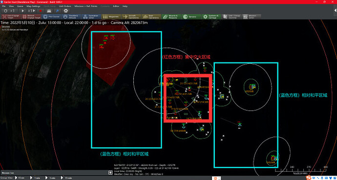Screen dimensions: 337x180
Task: Click the gear settings icon in toolbar
Action: (66, 11)
